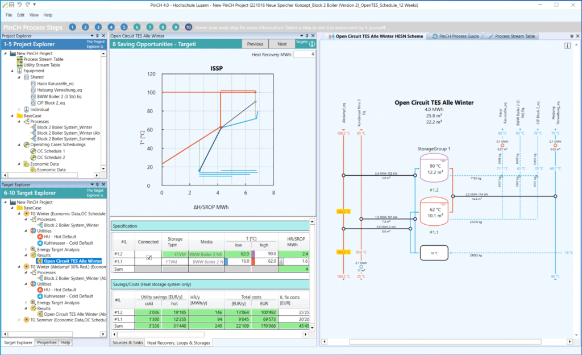582x355 pixels.
Task: Open the View menu
Action: coord(34,15)
